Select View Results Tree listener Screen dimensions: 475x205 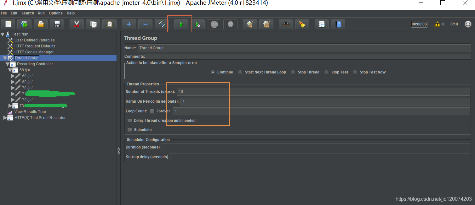(30, 112)
